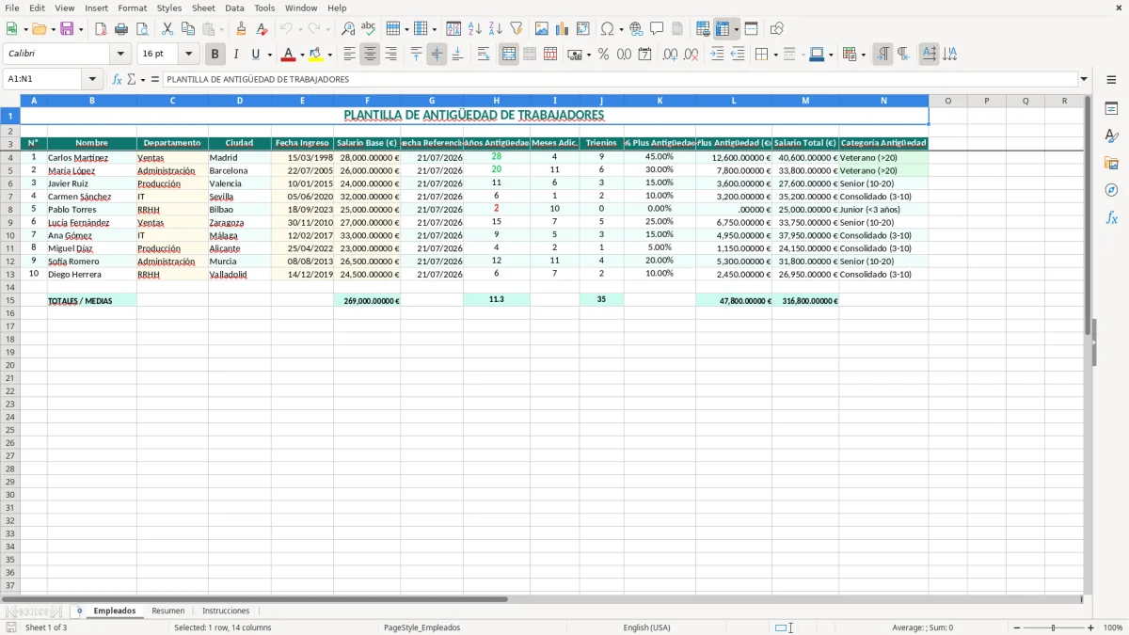Open the Font Color dropdown arrow
This screenshot has width=1129, height=635.
point(302,55)
